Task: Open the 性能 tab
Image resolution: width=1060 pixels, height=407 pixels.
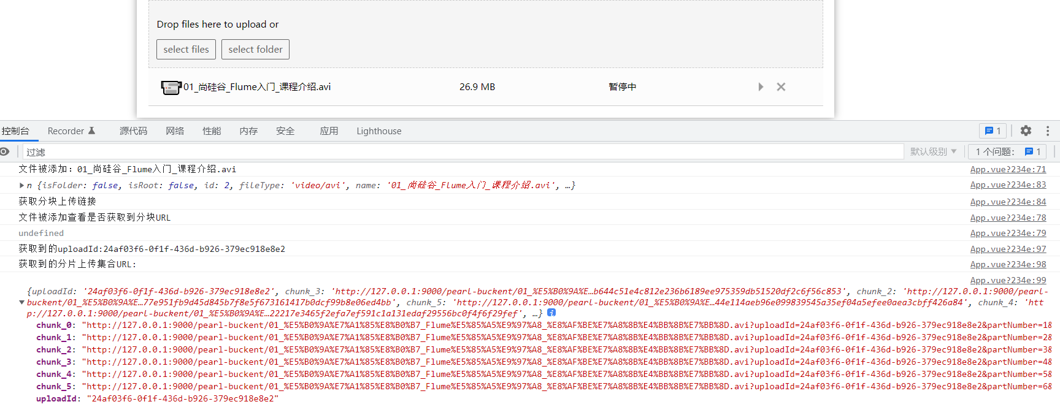Action: point(212,131)
